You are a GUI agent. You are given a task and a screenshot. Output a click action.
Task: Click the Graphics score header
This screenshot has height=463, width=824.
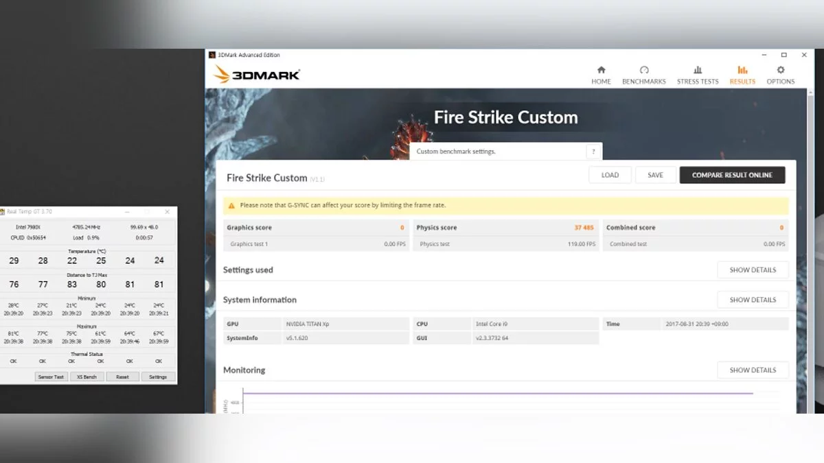[250, 227]
